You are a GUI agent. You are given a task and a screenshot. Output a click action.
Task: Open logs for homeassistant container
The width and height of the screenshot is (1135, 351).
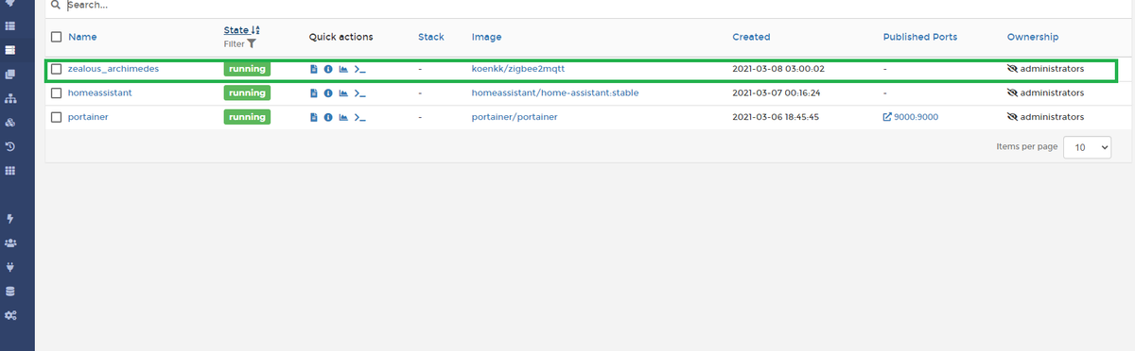tap(314, 93)
